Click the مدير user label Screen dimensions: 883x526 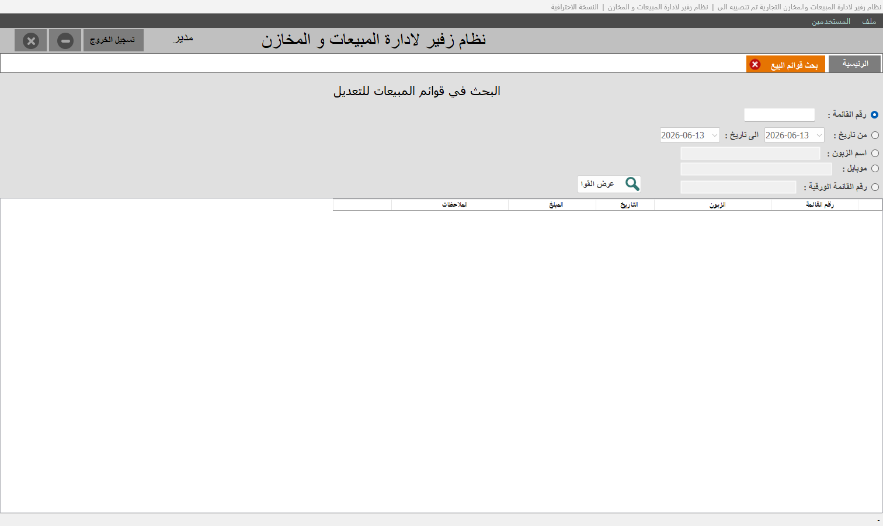pos(183,39)
